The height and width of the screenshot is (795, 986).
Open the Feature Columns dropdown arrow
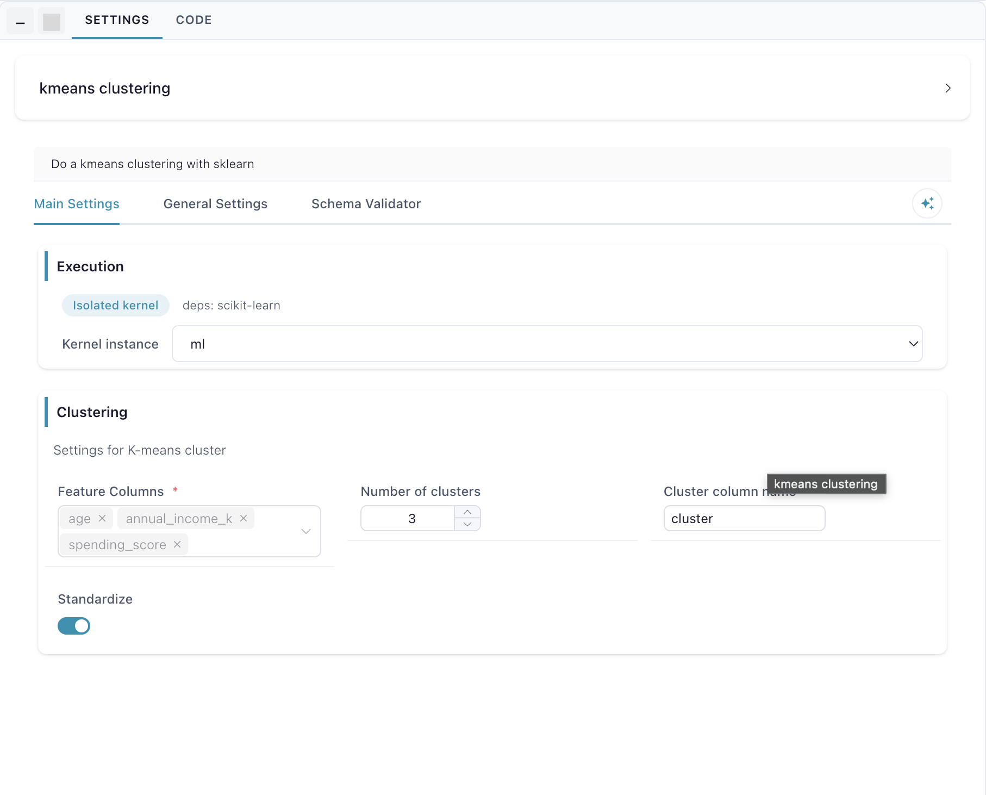(306, 531)
